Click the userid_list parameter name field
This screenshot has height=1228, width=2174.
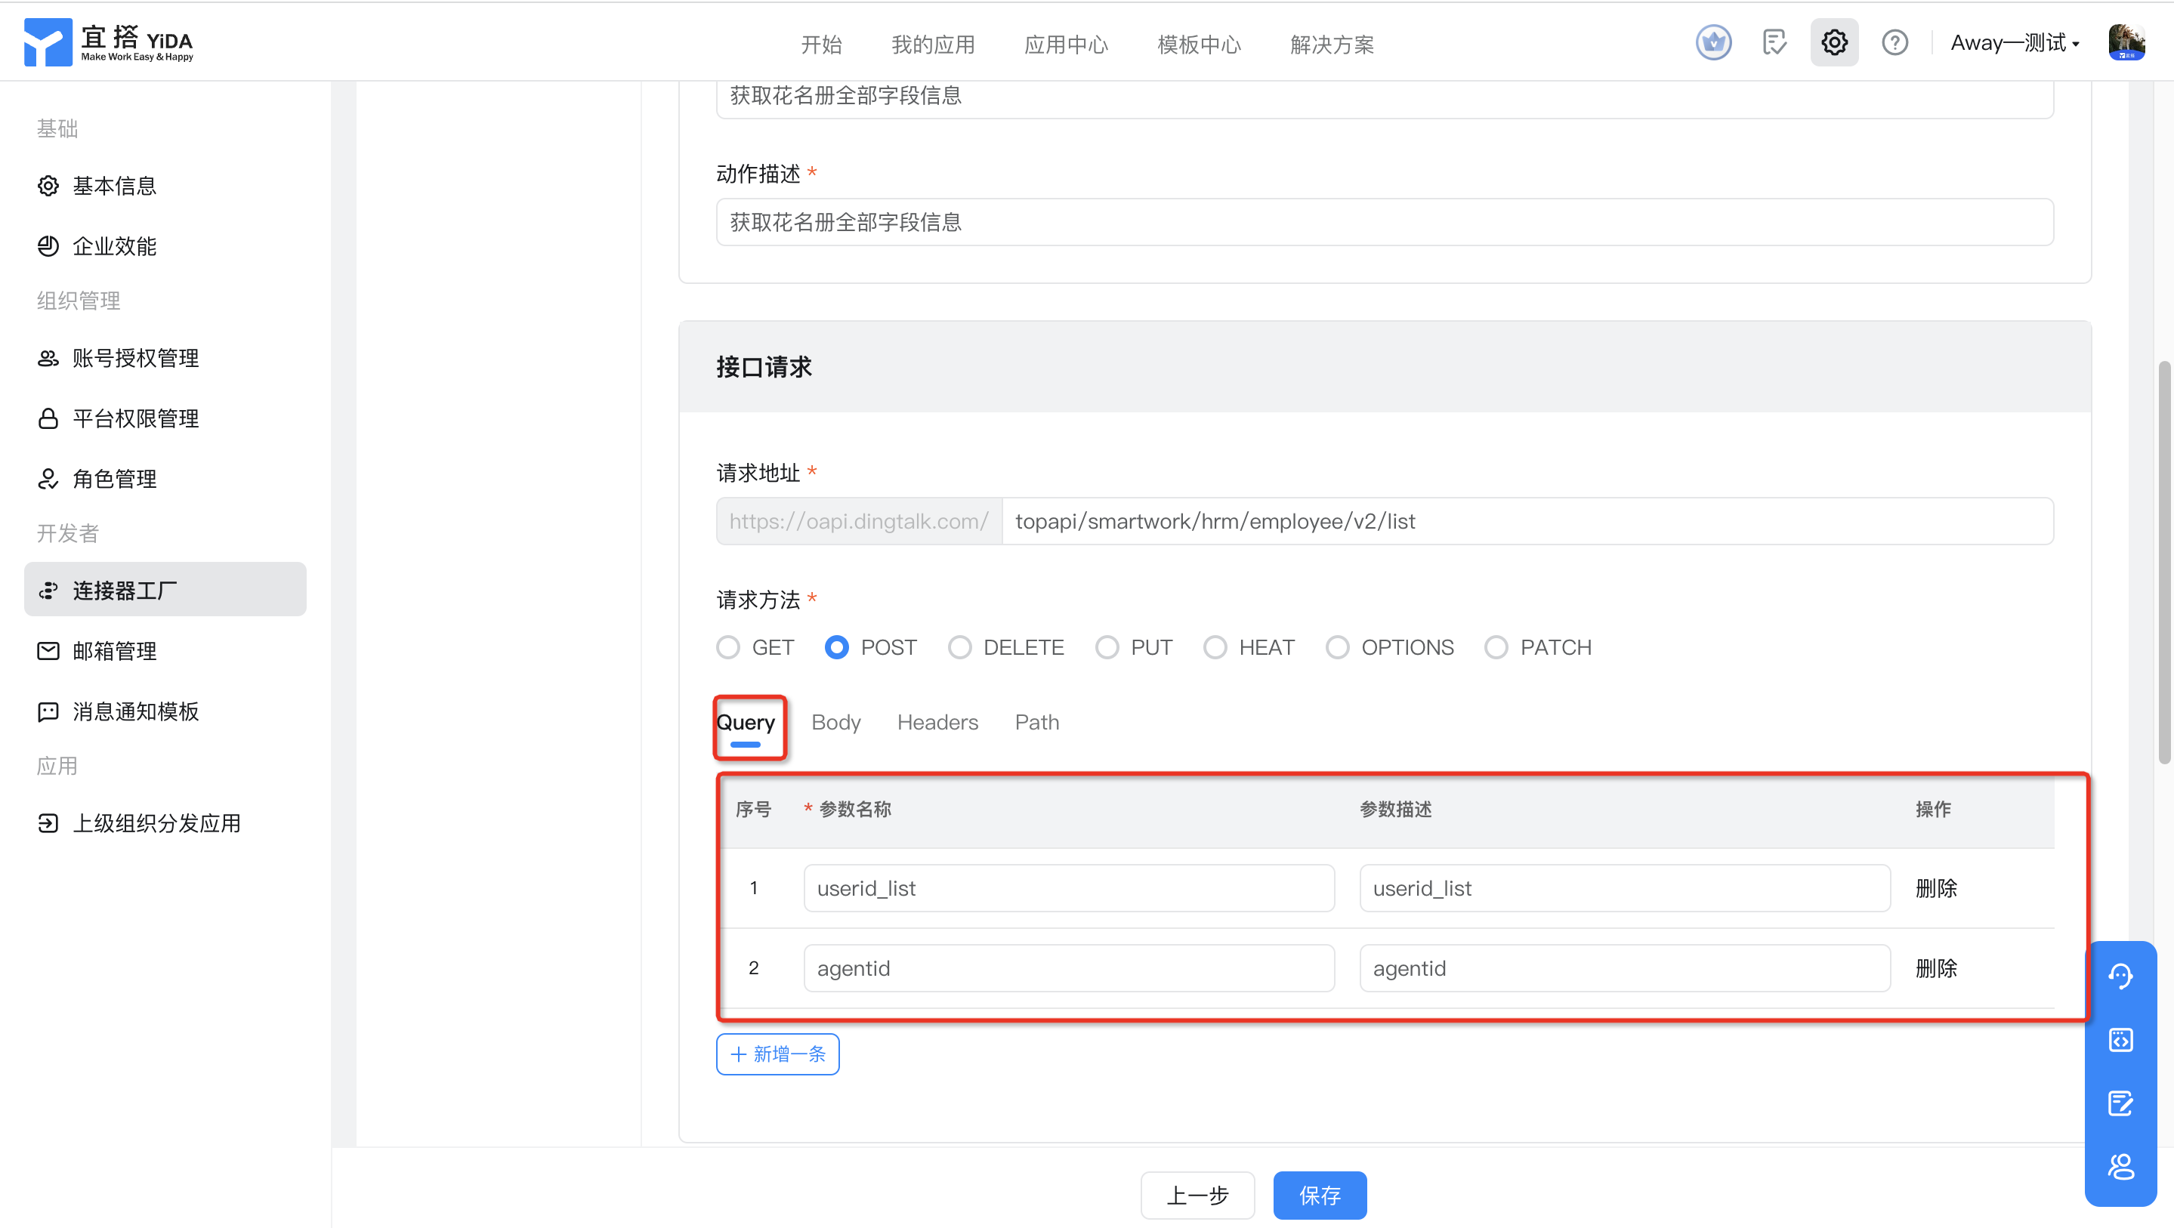pyautogui.click(x=1068, y=889)
